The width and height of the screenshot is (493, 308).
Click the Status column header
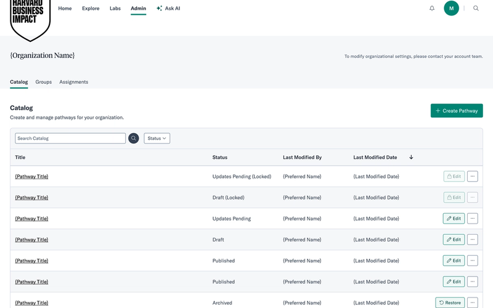click(220, 157)
